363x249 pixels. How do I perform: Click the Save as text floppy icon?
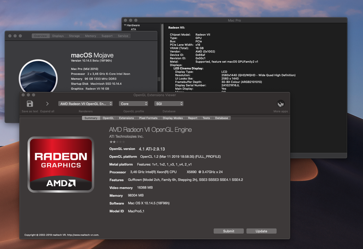coord(30,104)
